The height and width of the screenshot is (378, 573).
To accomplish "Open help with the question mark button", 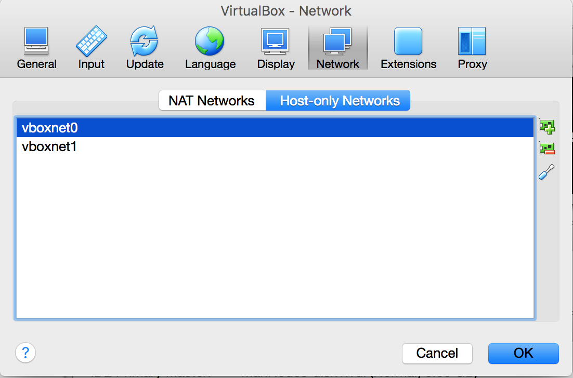I will pyautogui.click(x=25, y=353).
